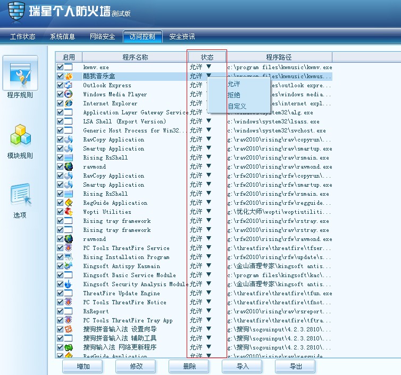Click the 修改 button
The height and width of the screenshot is (375, 401).
click(136, 366)
